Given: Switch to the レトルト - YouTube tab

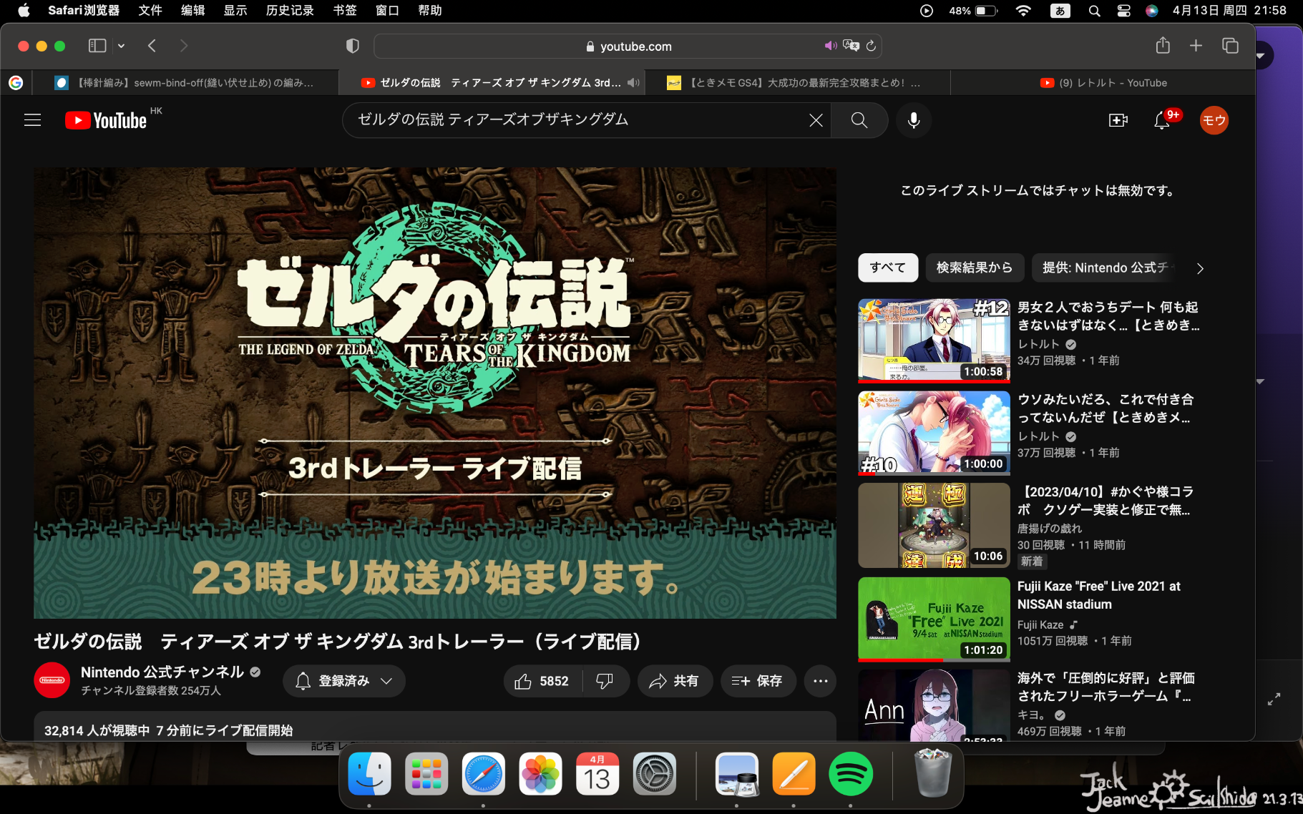Looking at the screenshot, I should [x=1103, y=83].
